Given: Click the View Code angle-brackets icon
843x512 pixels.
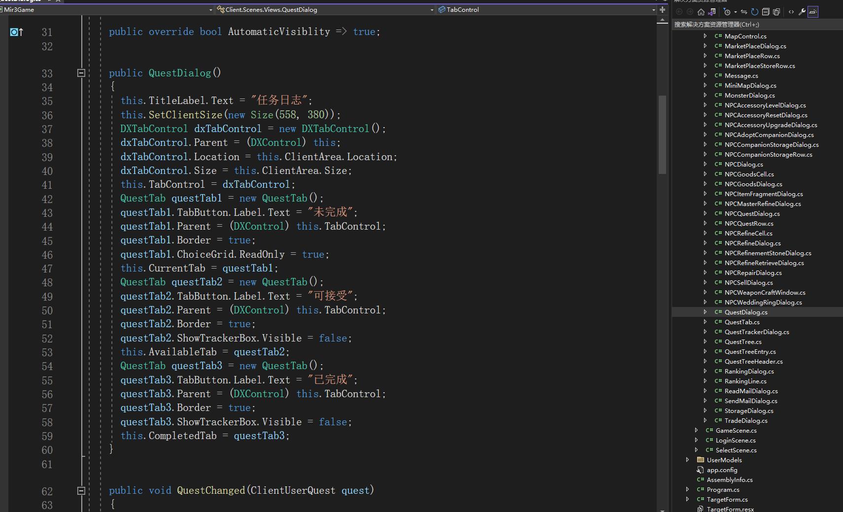Looking at the screenshot, I should (x=791, y=12).
